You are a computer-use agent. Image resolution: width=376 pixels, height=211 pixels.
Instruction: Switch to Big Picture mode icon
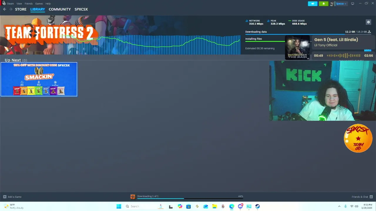point(352,4)
